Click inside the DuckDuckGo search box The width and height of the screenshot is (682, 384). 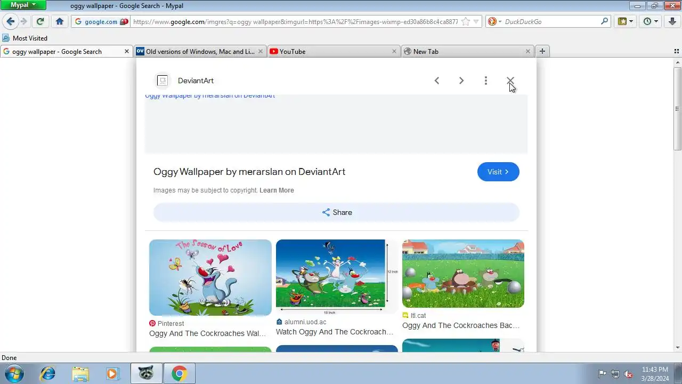[551, 22]
